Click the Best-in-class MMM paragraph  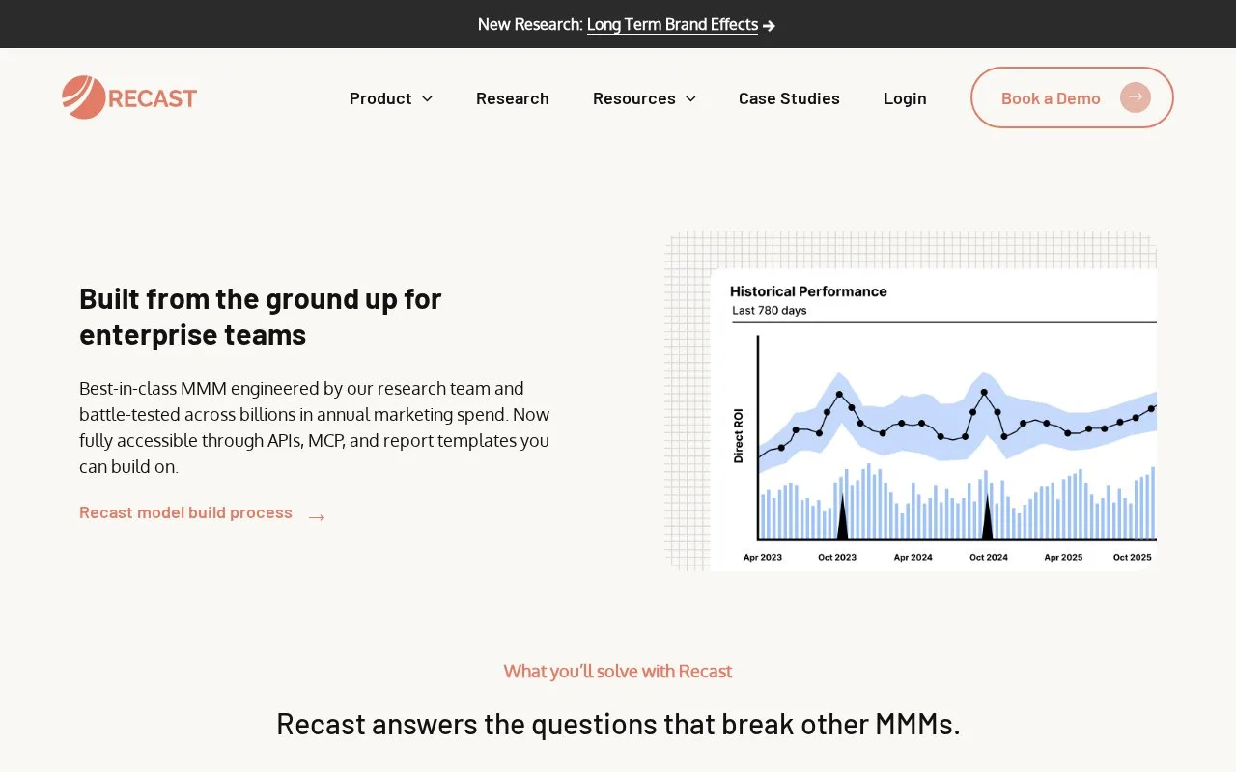(315, 427)
